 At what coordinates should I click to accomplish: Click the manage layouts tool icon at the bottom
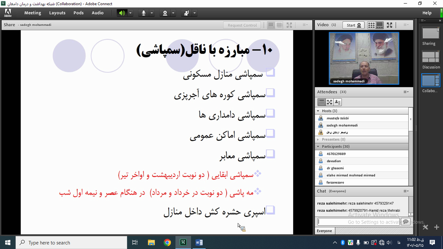426,227
